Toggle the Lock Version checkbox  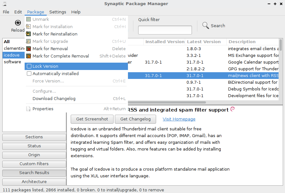[x=29, y=66]
